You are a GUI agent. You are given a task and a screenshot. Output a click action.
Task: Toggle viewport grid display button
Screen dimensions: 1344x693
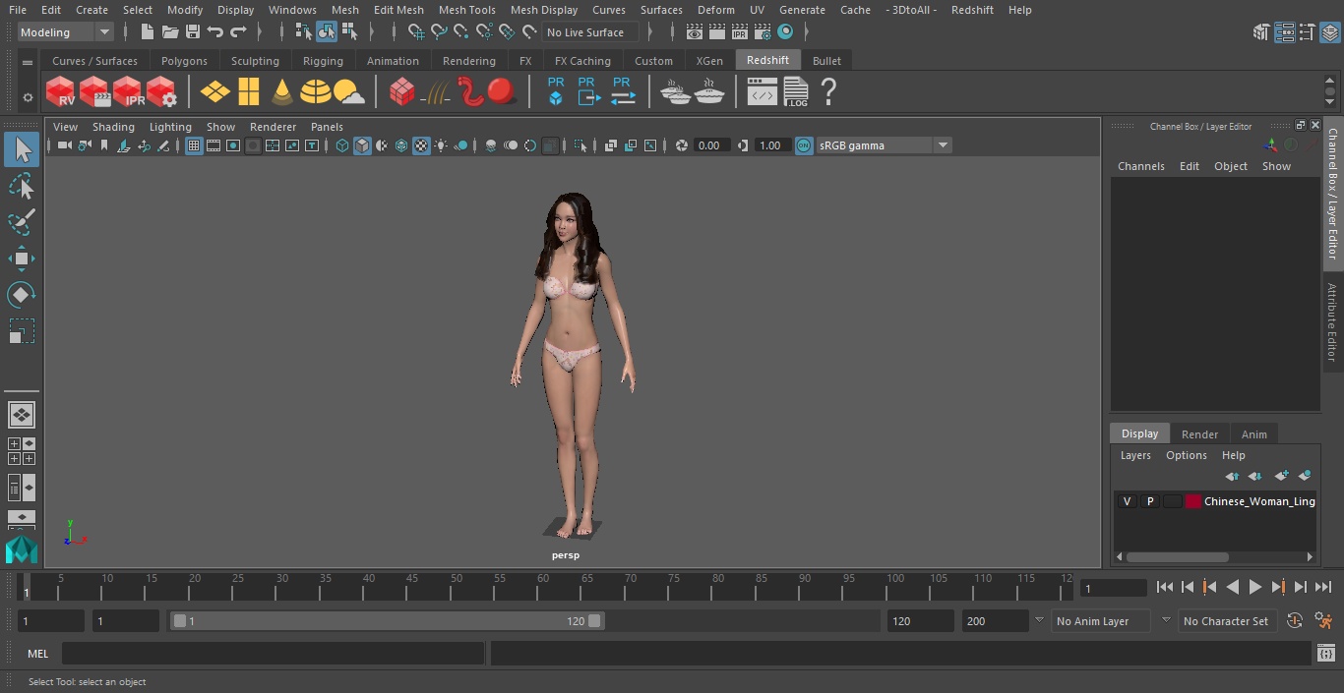click(x=194, y=145)
